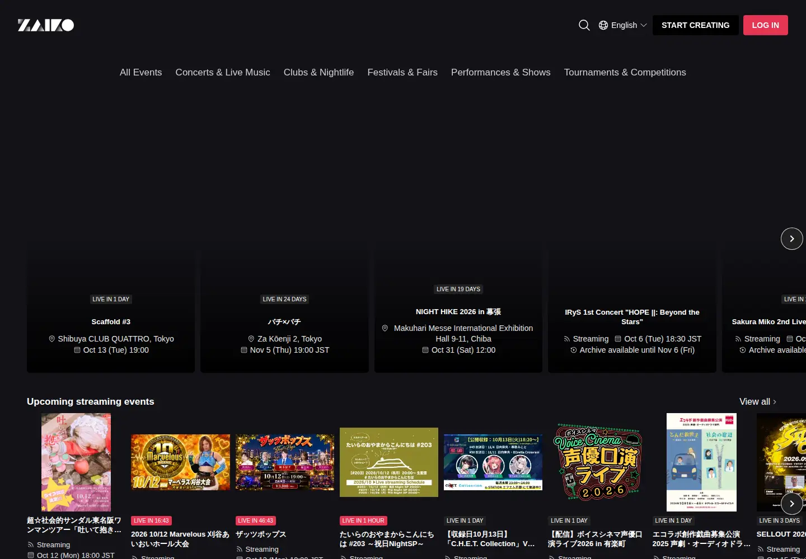Open the エコラボ創作戯曲募集公演 thumbnail
The height and width of the screenshot is (559, 806).
coord(701,462)
